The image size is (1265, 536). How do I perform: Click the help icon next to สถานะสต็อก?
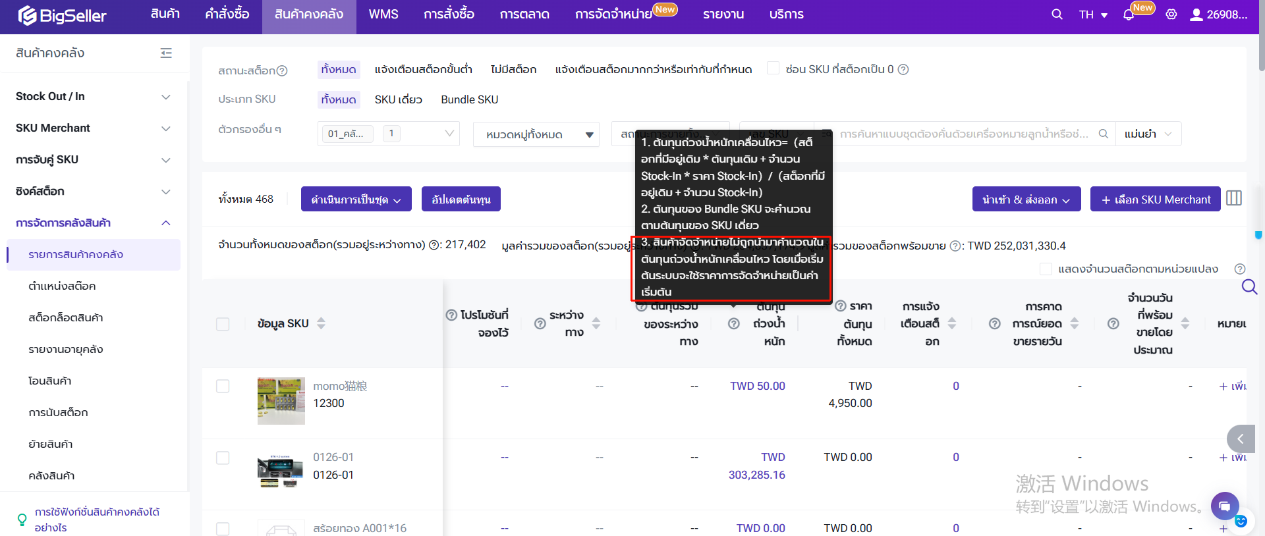tap(282, 70)
